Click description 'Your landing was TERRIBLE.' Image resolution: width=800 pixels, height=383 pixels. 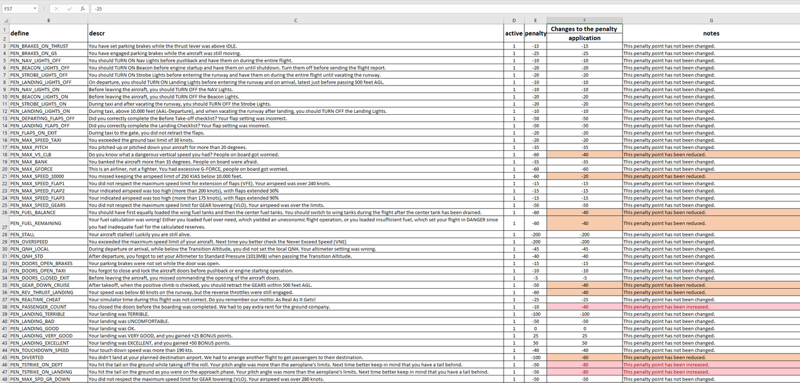[119, 314]
